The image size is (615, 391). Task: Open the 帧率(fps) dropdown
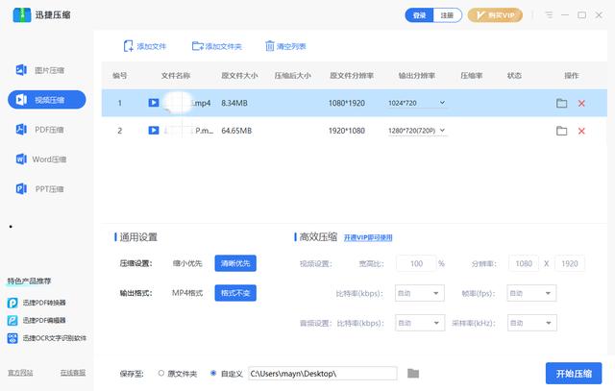coord(531,293)
